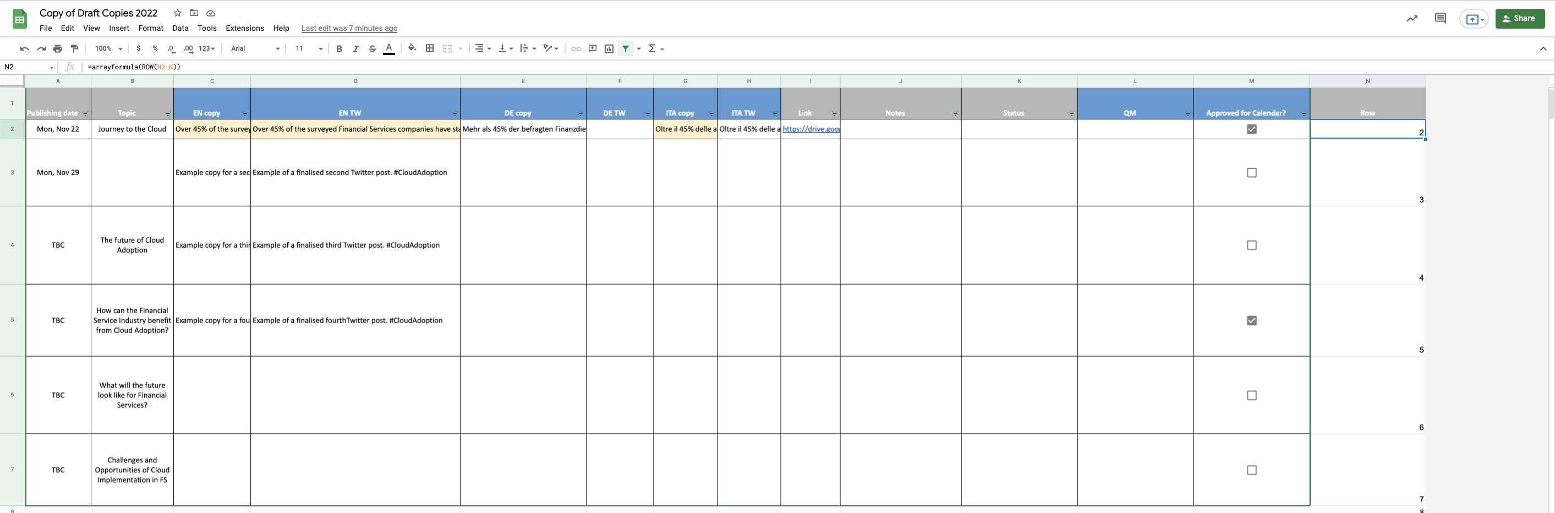Open the drive.google link in row 2
The image size is (1555, 513).
[811, 129]
